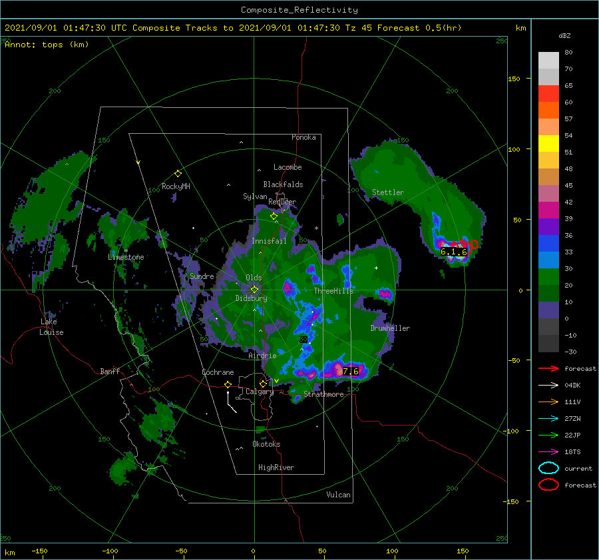Click the Strathmore city label
The width and height of the screenshot is (599, 560).
pos(323,394)
